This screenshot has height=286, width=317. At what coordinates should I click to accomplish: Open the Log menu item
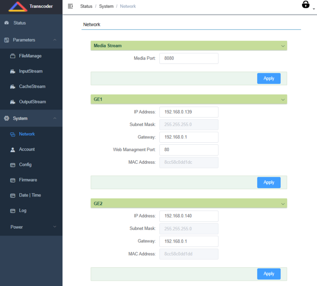click(x=23, y=211)
